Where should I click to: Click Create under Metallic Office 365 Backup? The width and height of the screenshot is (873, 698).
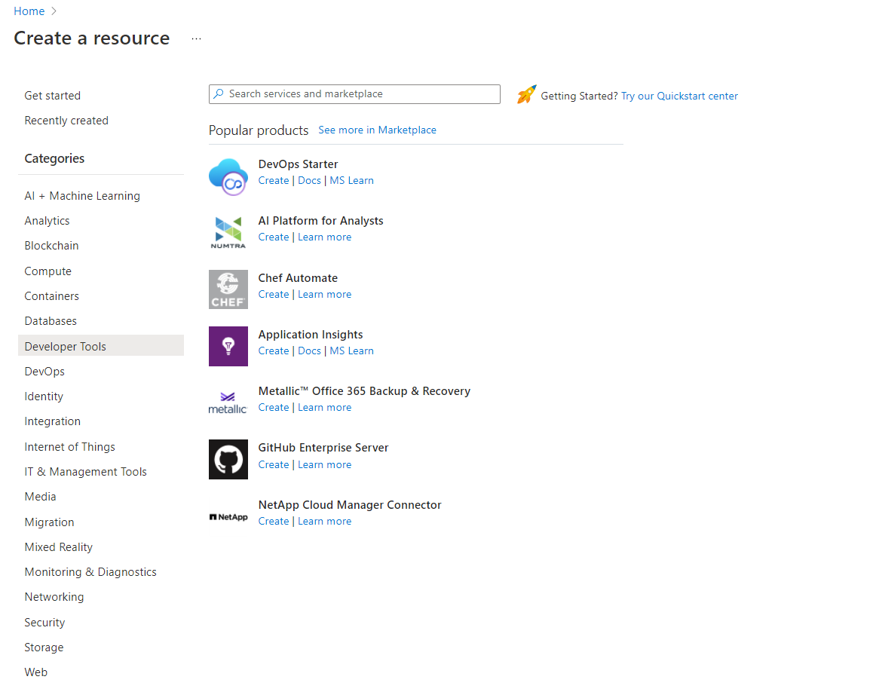pos(274,408)
